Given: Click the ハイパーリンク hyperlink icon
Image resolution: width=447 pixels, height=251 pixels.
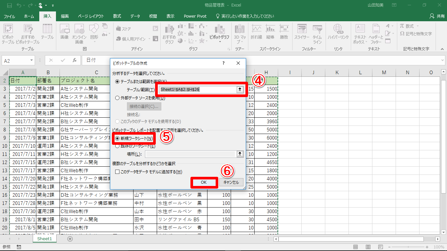Looking at the screenshot, I should click(x=338, y=32).
